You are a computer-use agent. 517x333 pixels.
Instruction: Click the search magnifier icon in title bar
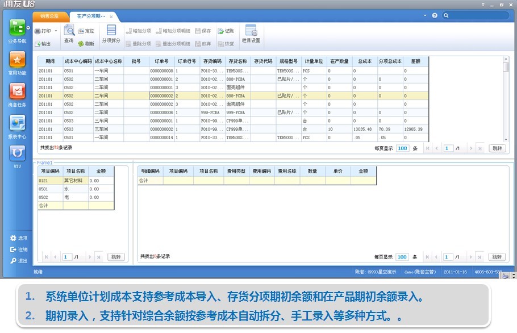pyautogui.click(x=446, y=15)
